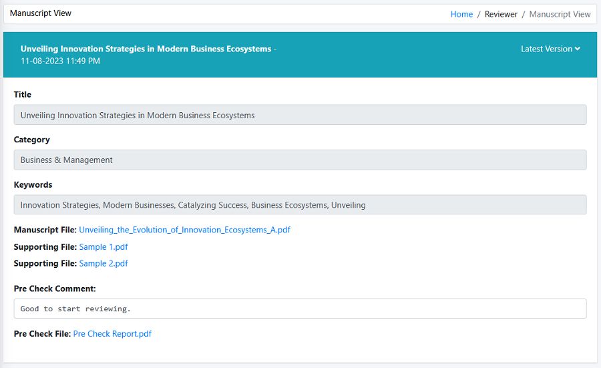Open the Sample 1.pdf supporting file

click(104, 247)
